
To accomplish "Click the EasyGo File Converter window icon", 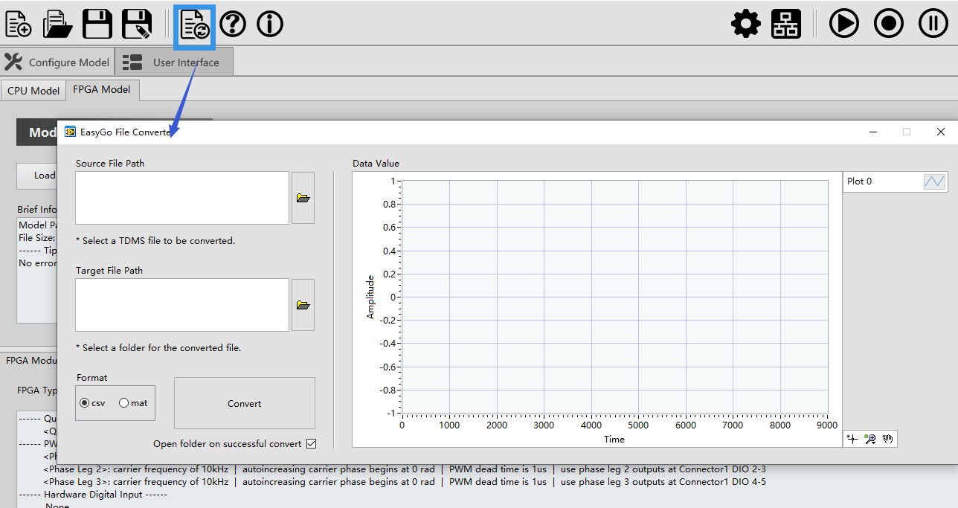I will point(70,132).
